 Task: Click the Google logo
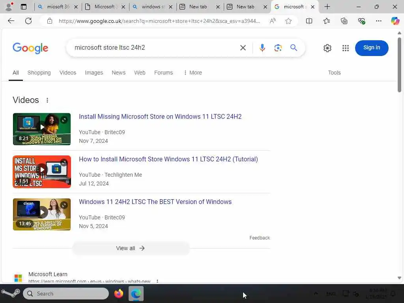30,48
